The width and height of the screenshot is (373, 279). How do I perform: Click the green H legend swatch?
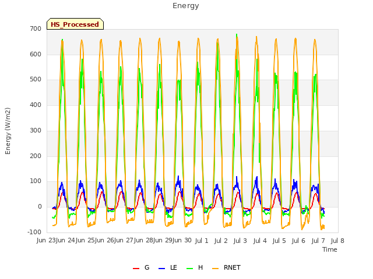pos(190,269)
